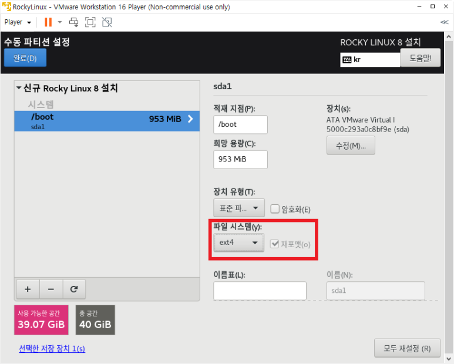This screenshot has width=454, height=364.
Task: Click the scroll up arrow of VM scrollbar
Action: point(449,37)
